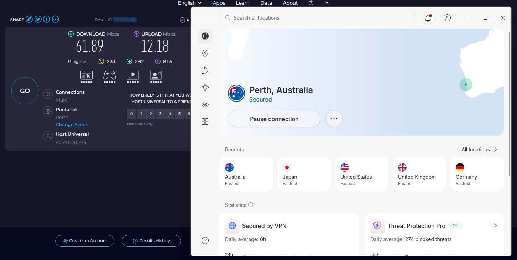Open the Learn menu in Speedtest

[242, 3]
